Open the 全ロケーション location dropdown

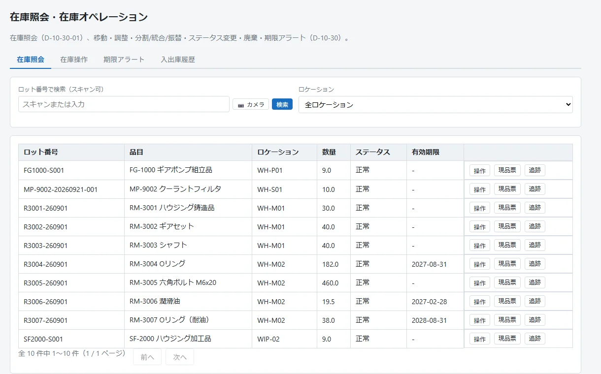tap(435, 104)
